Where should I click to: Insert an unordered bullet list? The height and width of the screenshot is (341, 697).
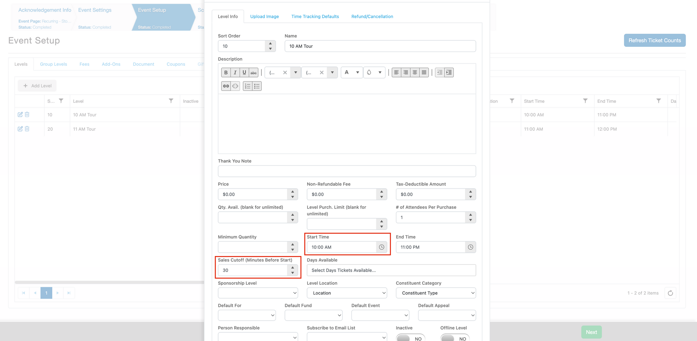(x=257, y=86)
